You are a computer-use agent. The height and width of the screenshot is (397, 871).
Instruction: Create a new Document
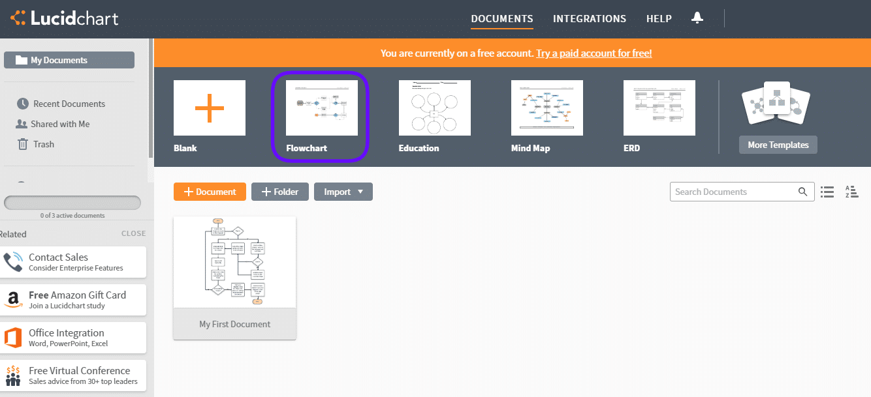tap(210, 191)
